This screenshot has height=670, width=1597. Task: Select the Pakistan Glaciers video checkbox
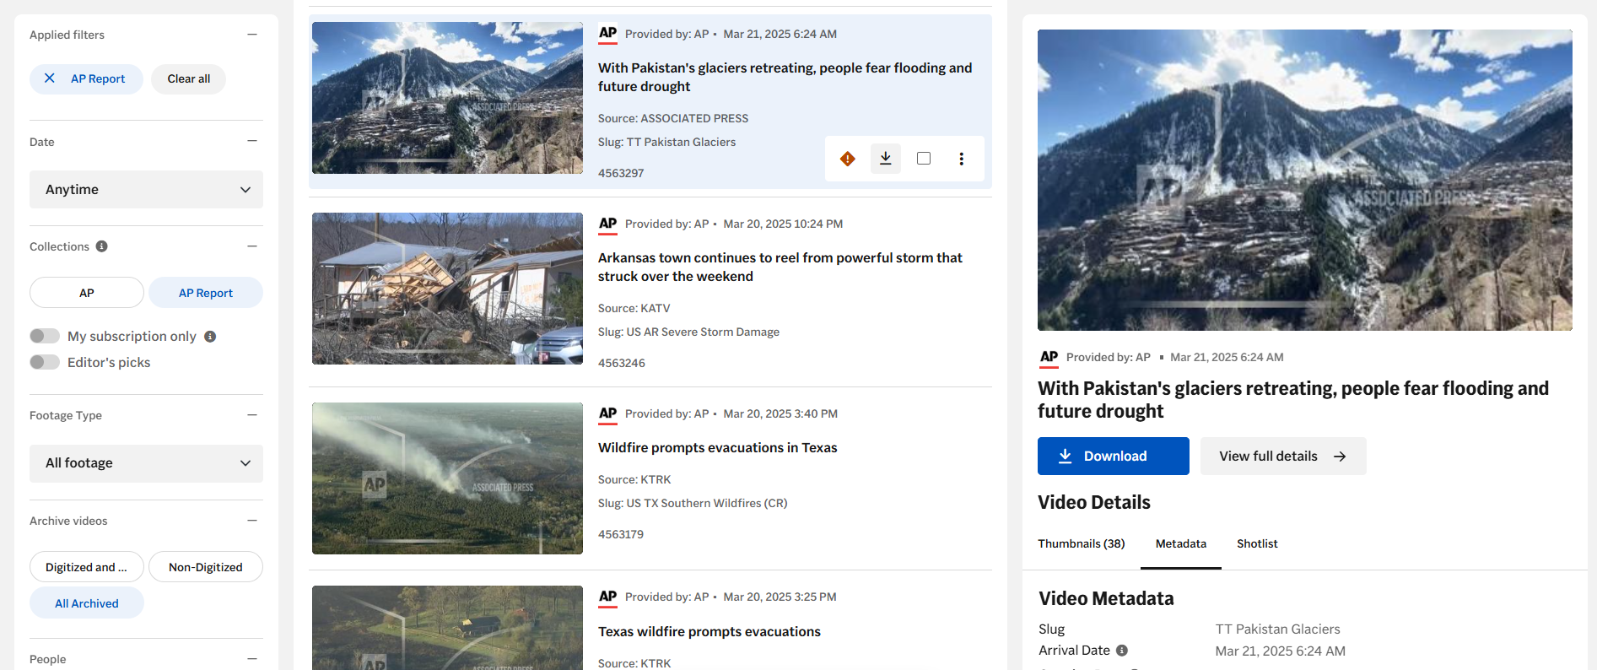click(924, 159)
